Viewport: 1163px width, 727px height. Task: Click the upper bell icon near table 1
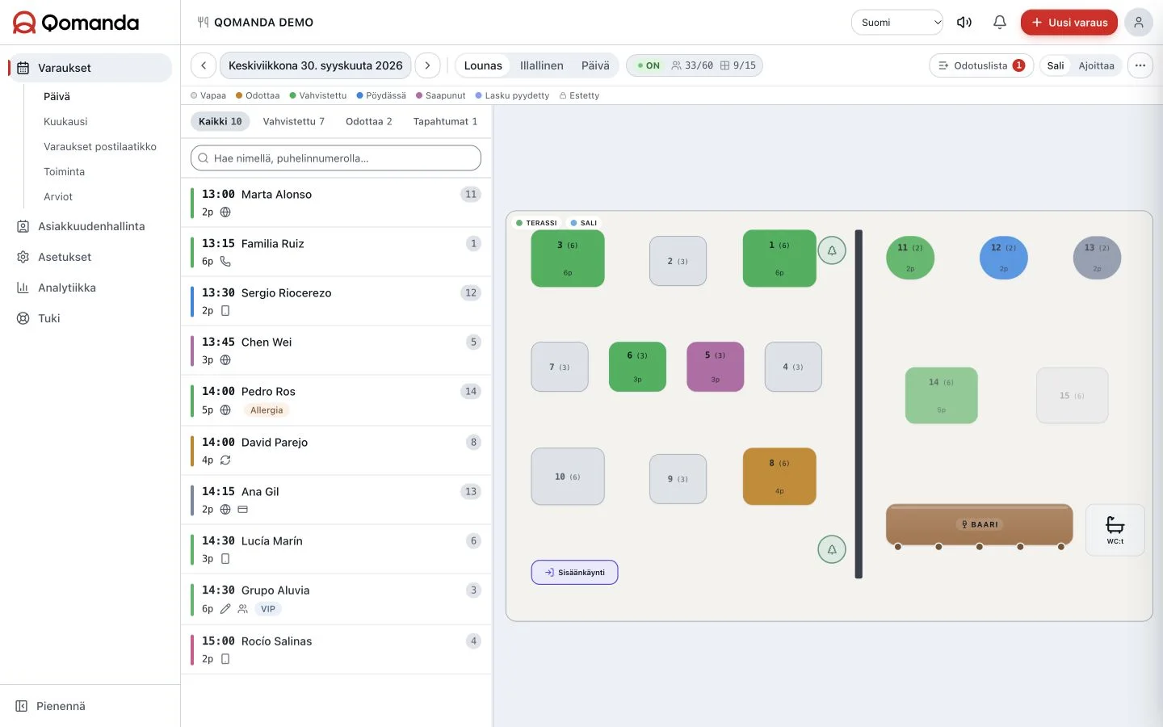832,250
